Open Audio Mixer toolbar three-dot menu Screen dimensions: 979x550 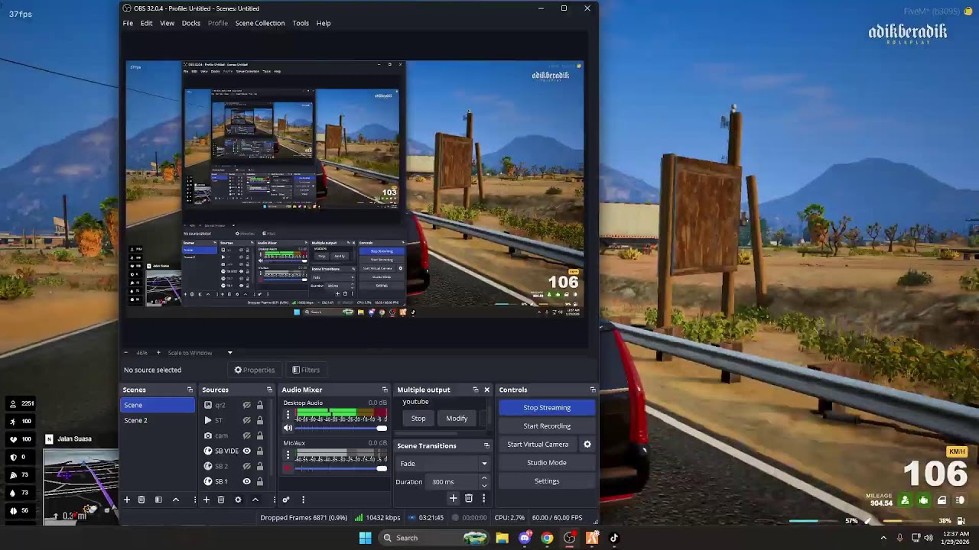click(303, 500)
